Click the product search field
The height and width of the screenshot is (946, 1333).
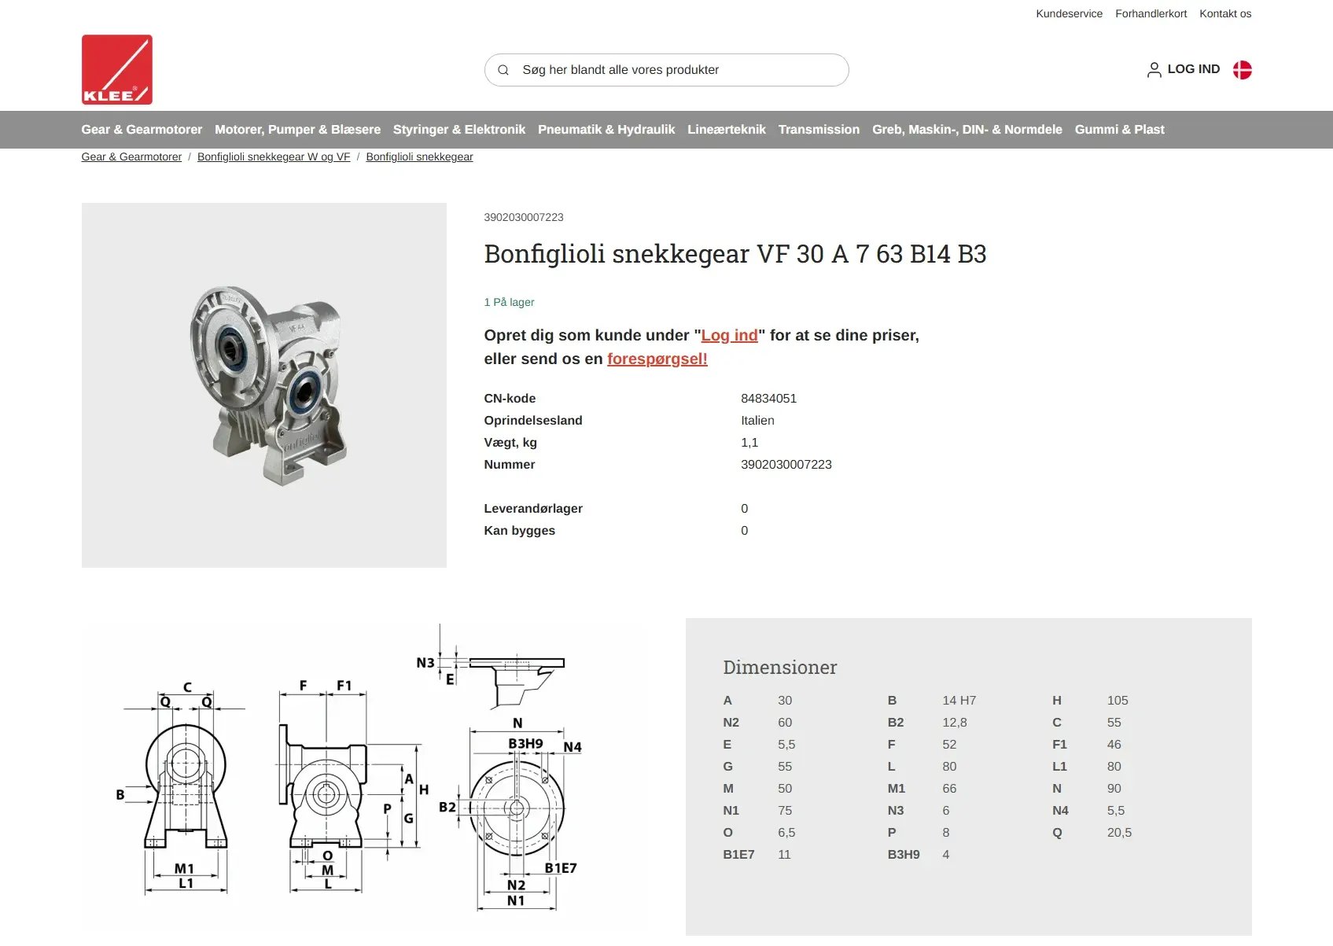tap(666, 70)
